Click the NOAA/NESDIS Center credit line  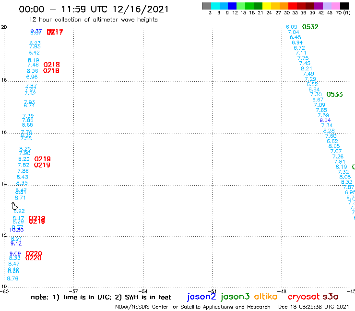pyautogui.click(x=193, y=307)
